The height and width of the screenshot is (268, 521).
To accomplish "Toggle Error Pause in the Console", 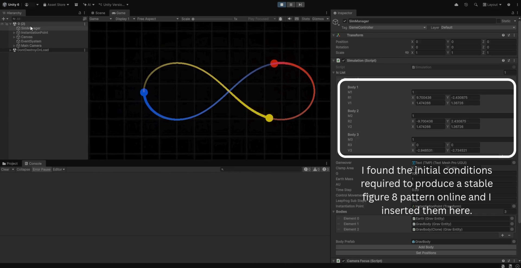I will [x=42, y=170].
